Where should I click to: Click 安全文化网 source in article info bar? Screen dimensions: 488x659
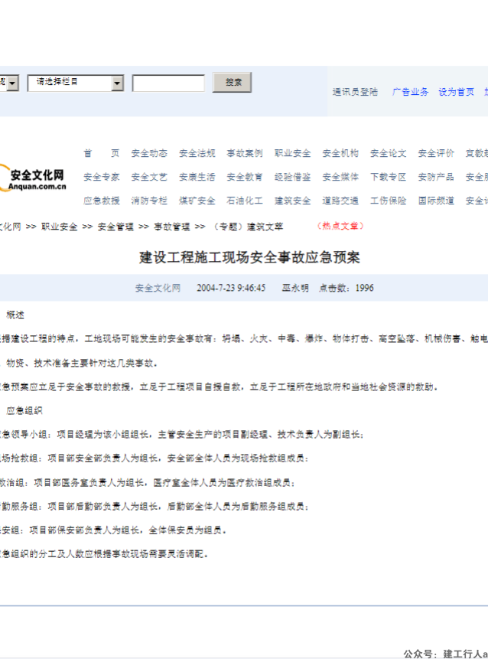click(x=158, y=288)
